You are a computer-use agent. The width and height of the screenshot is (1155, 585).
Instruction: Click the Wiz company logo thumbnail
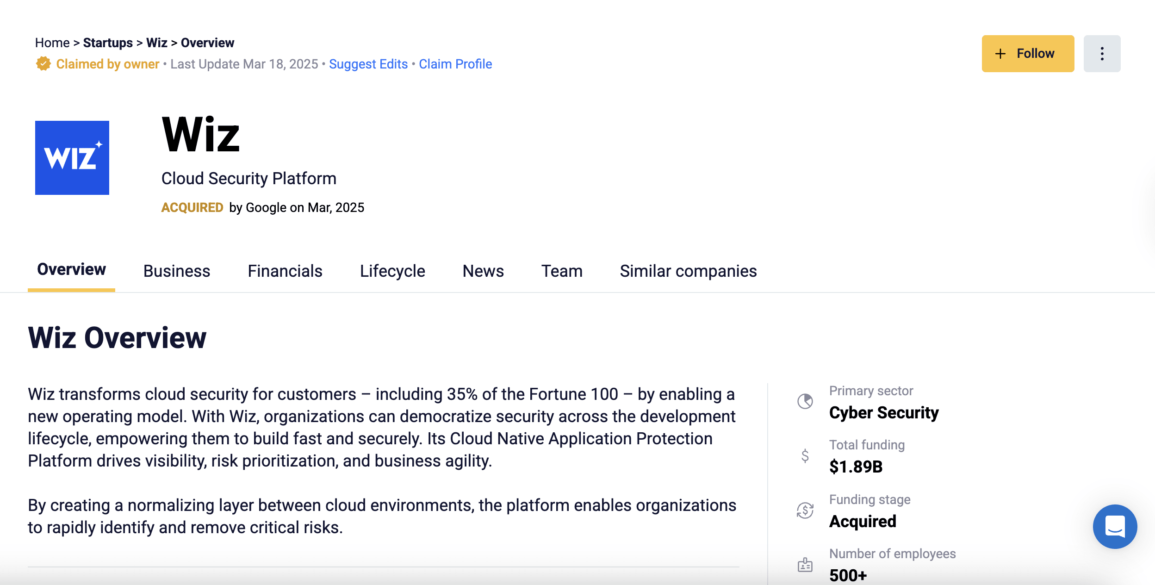[72, 158]
